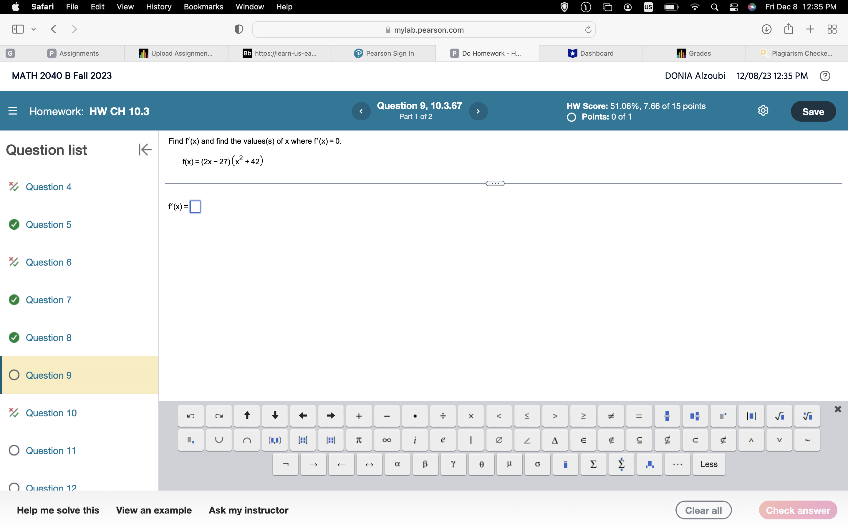Image resolution: width=848 pixels, height=530 pixels.
Task: Click the square root symbol button
Action: (x=779, y=416)
